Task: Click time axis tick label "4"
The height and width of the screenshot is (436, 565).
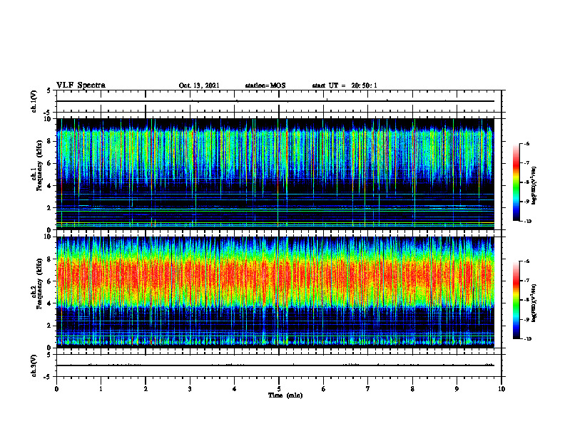Action: [234, 389]
